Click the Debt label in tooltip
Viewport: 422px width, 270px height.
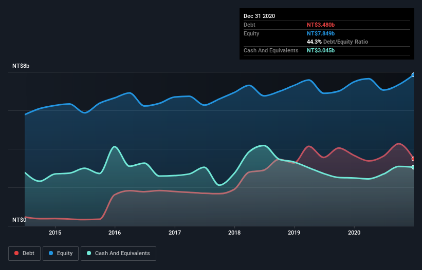(249, 25)
